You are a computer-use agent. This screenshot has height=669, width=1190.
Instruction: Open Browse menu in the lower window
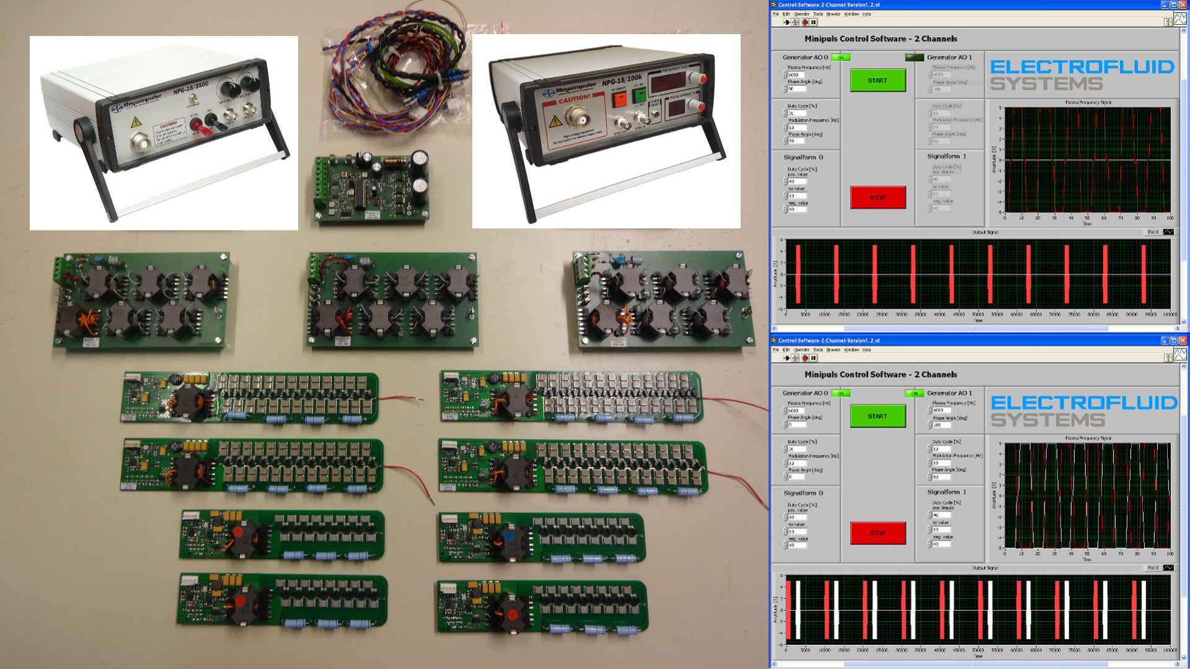(x=833, y=349)
